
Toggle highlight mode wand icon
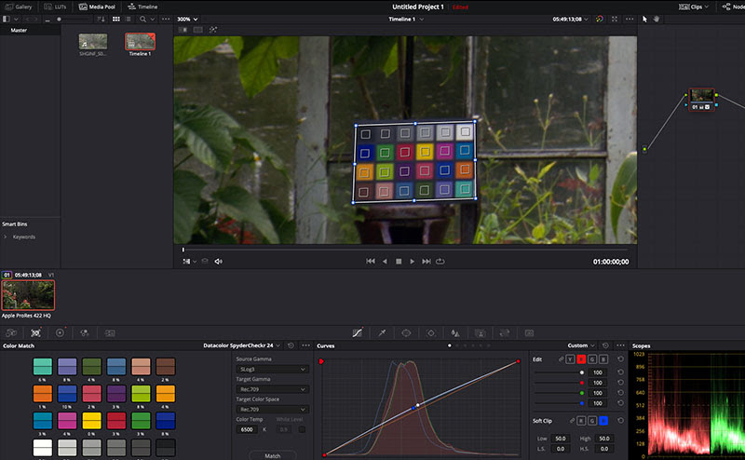pos(213,30)
